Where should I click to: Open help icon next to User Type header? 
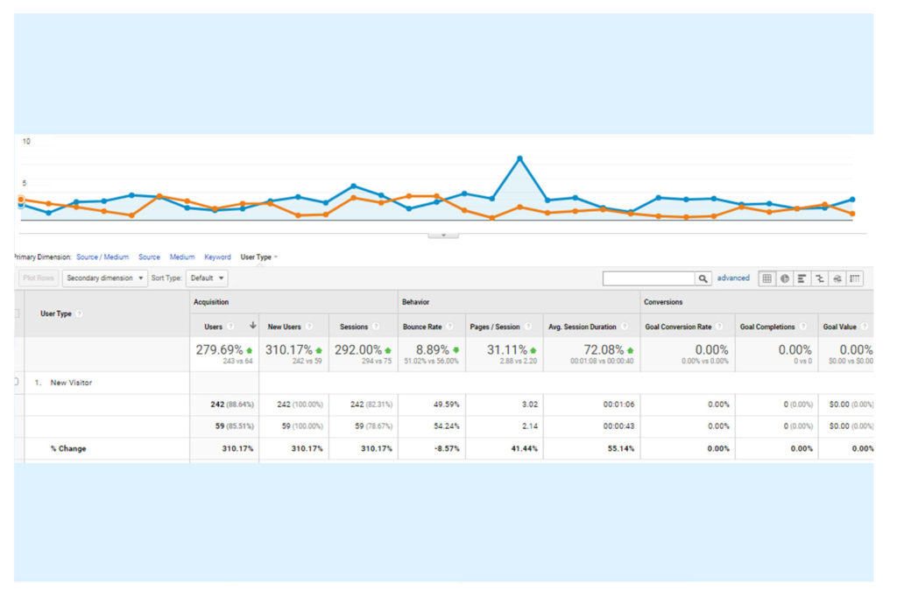(x=79, y=313)
